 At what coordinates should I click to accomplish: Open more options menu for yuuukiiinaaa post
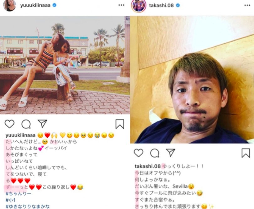[x=121, y=5]
